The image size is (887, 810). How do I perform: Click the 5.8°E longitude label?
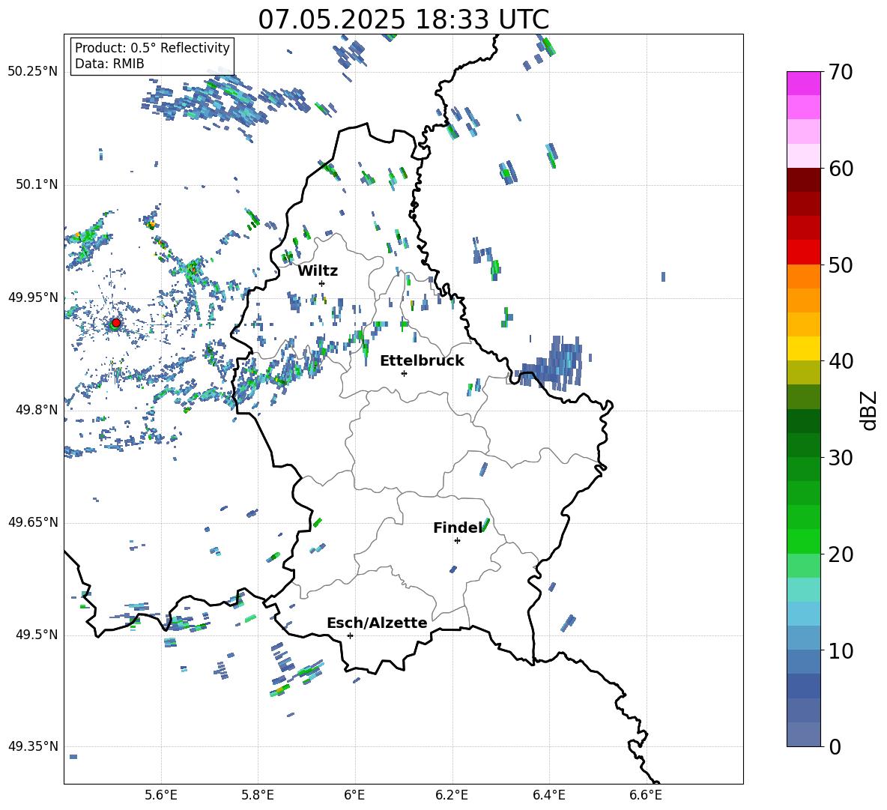pyautogui.click(x=258, y=795)
